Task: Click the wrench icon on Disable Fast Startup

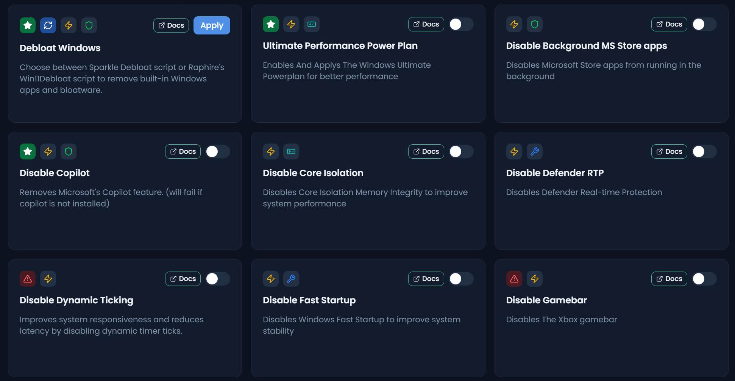Action: pyautogui.click(x=291, y=279)
